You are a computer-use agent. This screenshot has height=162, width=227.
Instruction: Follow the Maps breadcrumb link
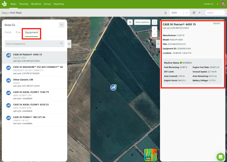click(5, 13)
